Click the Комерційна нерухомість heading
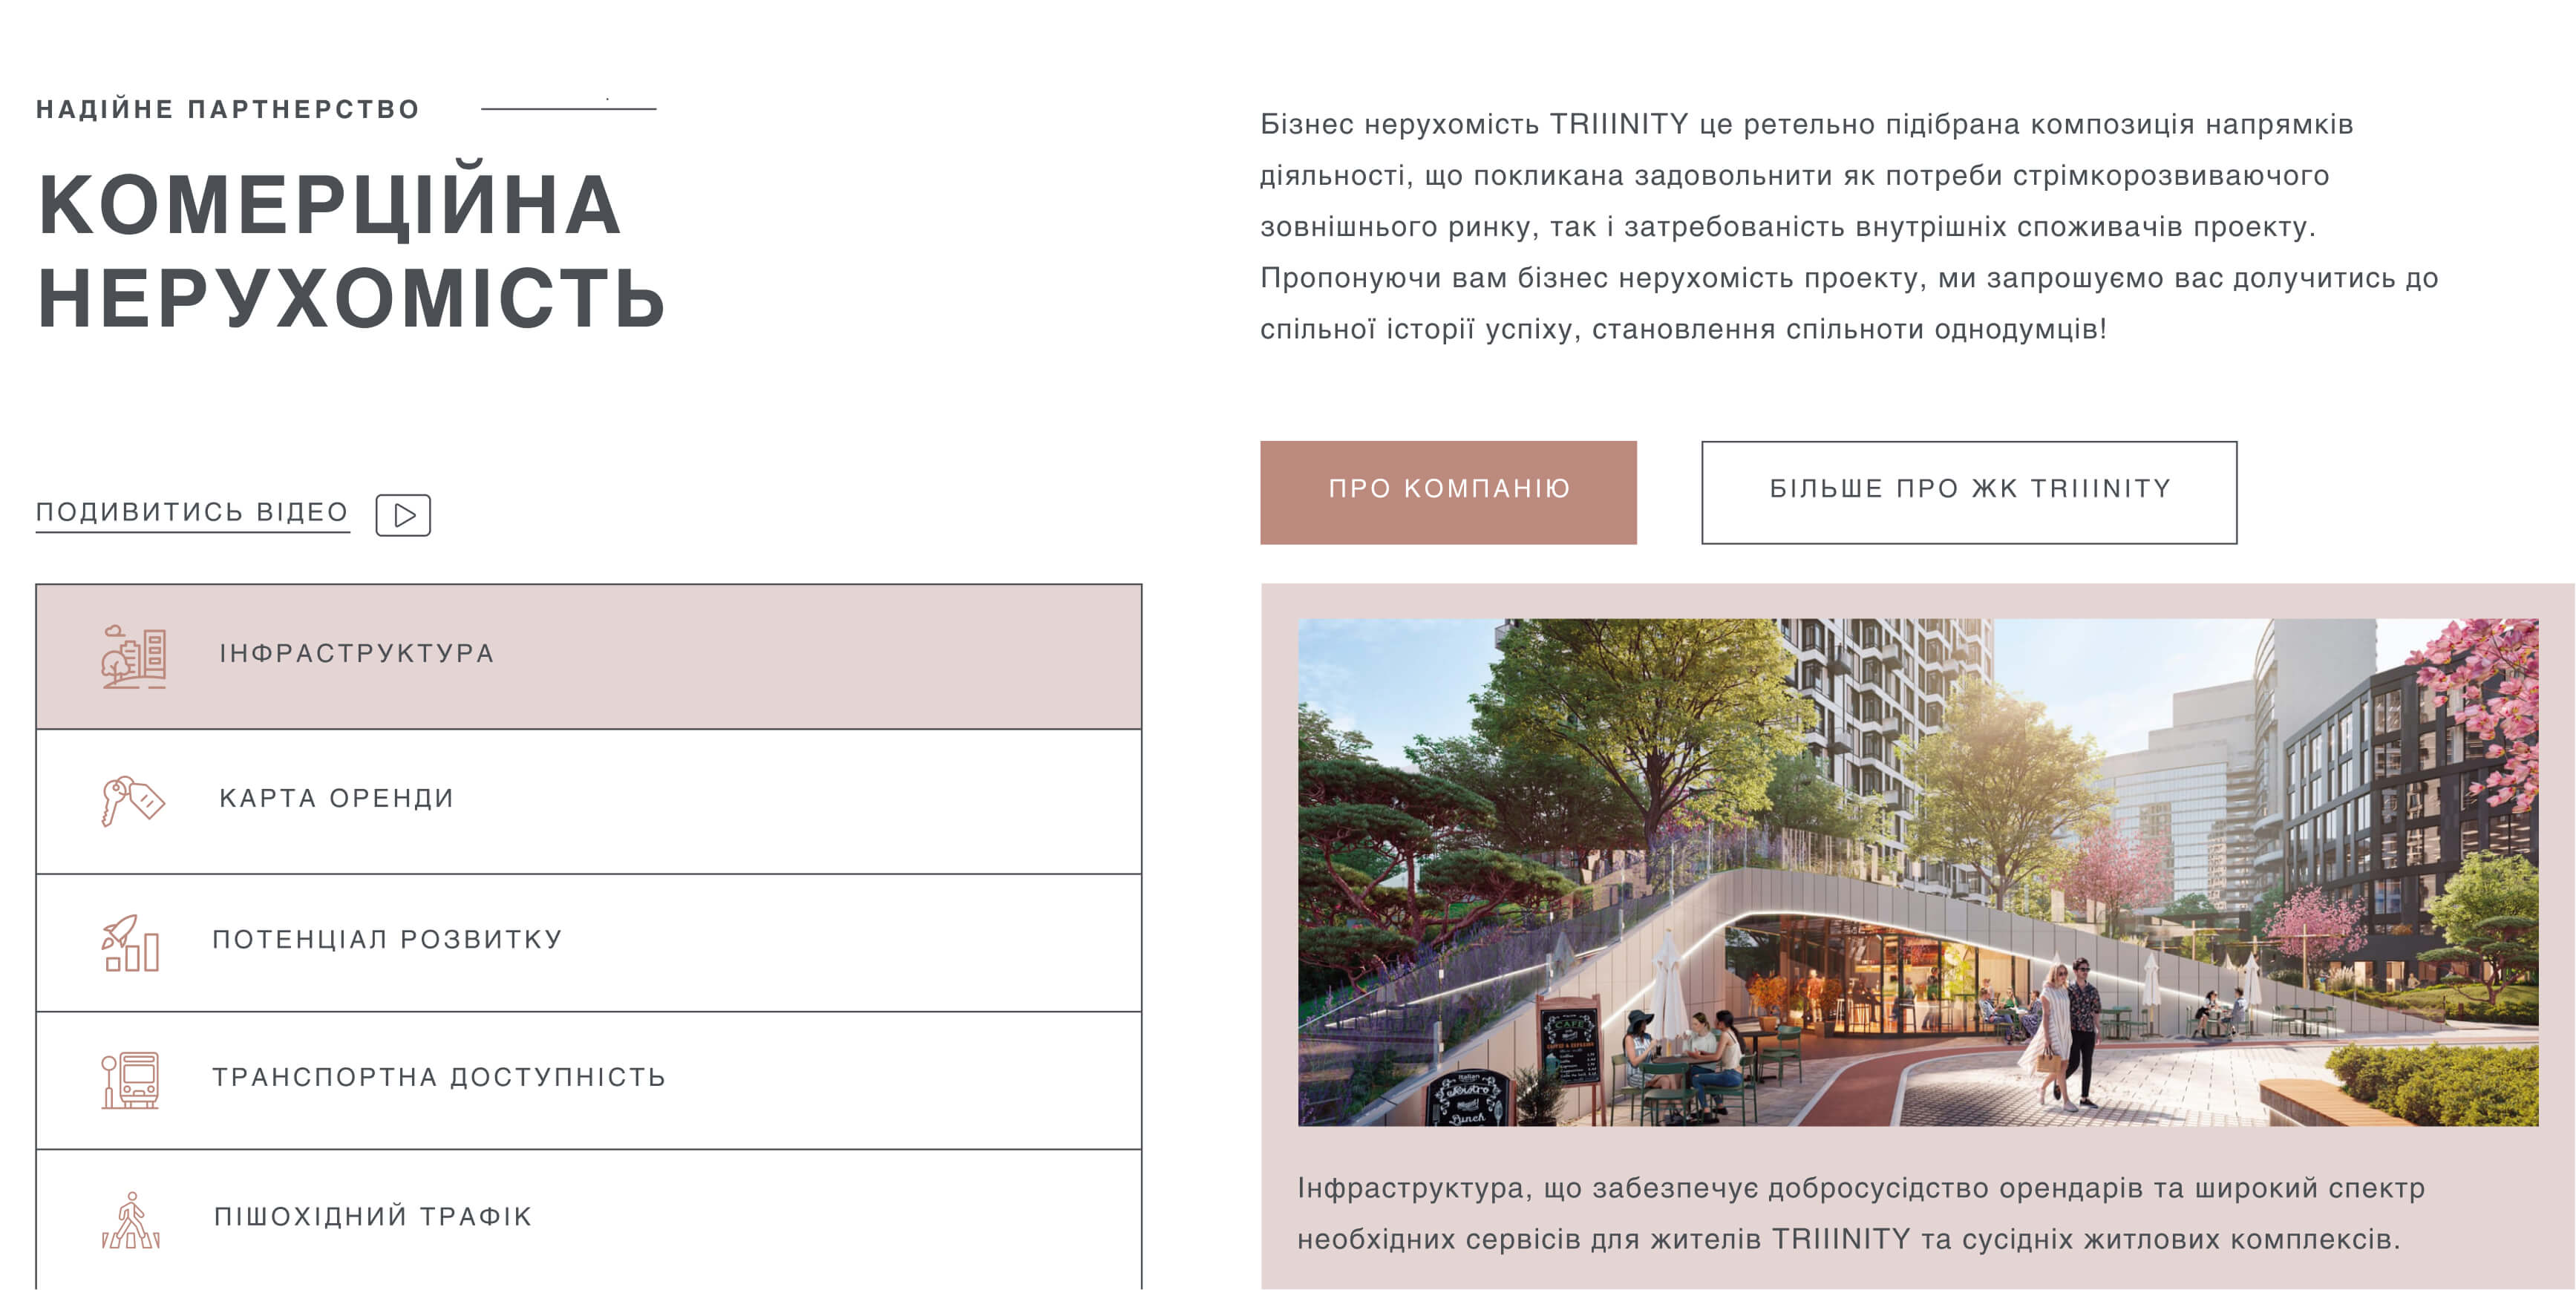The width and height of the screenshot is (2576, 1290). coord(350,250)
